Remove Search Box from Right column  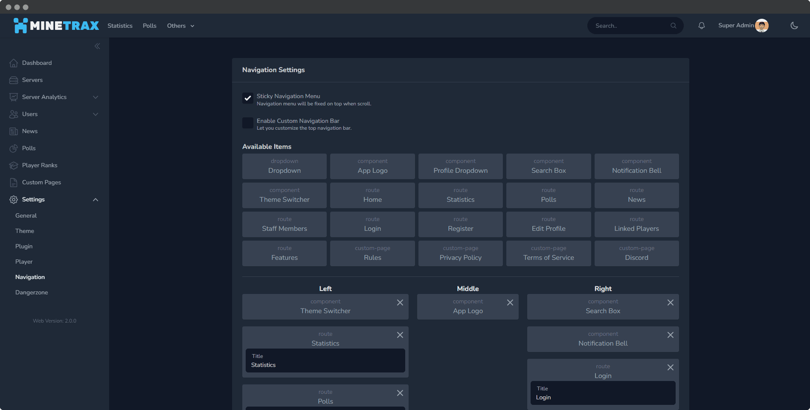tap(671, 302)
